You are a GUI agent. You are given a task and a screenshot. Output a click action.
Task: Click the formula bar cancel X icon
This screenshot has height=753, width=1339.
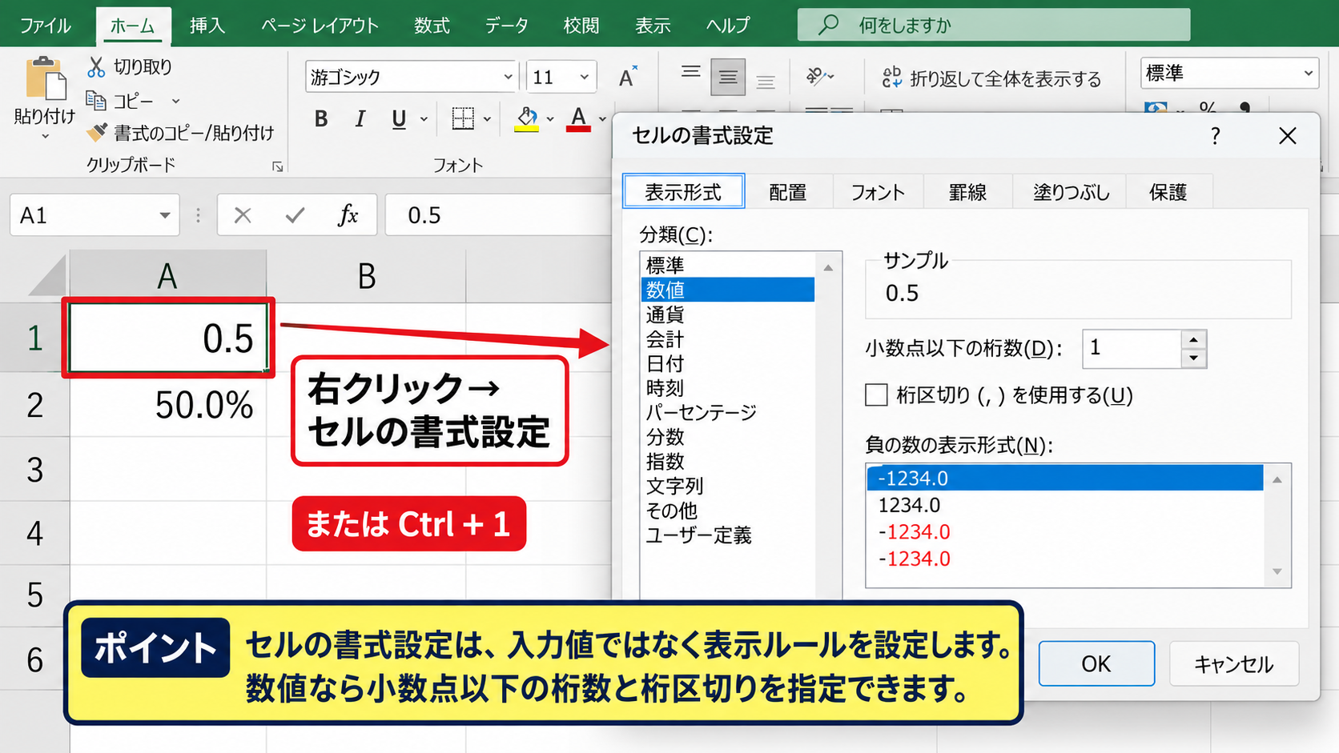point(243,215)
